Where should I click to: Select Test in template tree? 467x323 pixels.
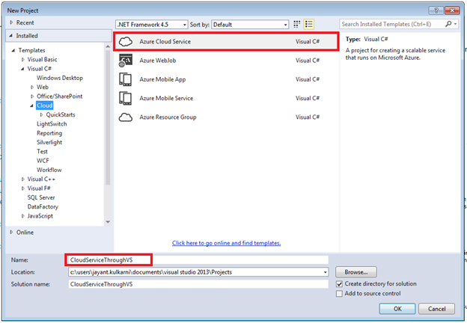tap(42, 151)
